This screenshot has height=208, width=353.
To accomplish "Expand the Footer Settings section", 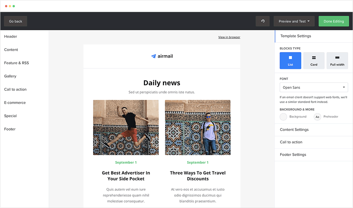I will pos(293,155).
